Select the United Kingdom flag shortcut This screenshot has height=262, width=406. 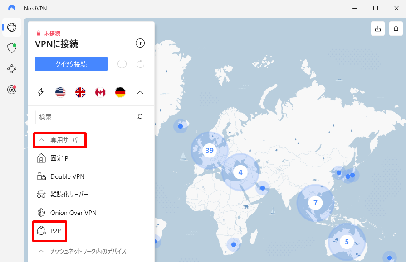(80, 92)
